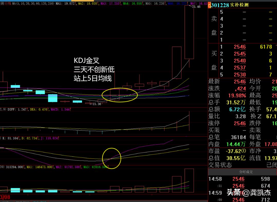Open MA(5,10,20,30,60,120,250) indicator parameters
The width and height of the screenshot is (277, 202).
(x=33, y=3)
